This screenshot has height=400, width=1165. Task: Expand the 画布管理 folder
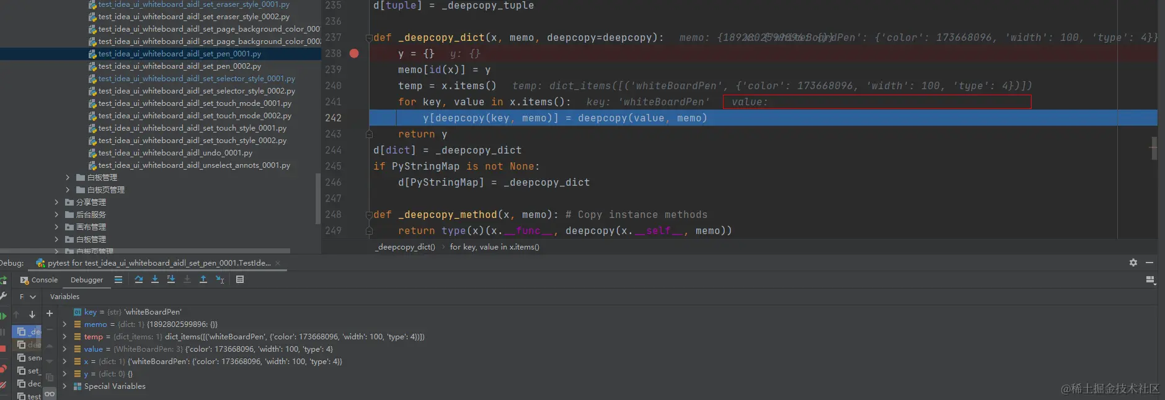56,227
